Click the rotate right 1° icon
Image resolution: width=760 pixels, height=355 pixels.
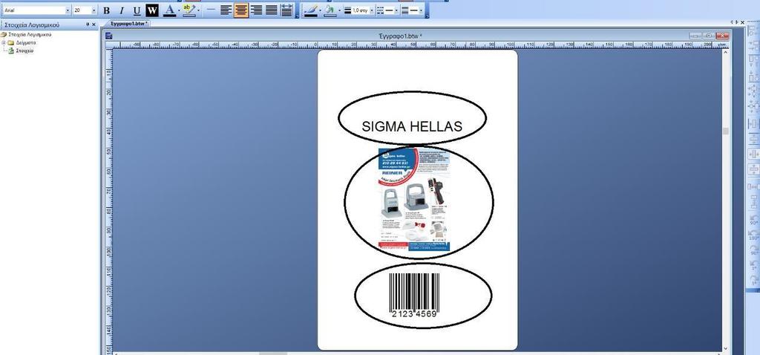click(754, 280)
